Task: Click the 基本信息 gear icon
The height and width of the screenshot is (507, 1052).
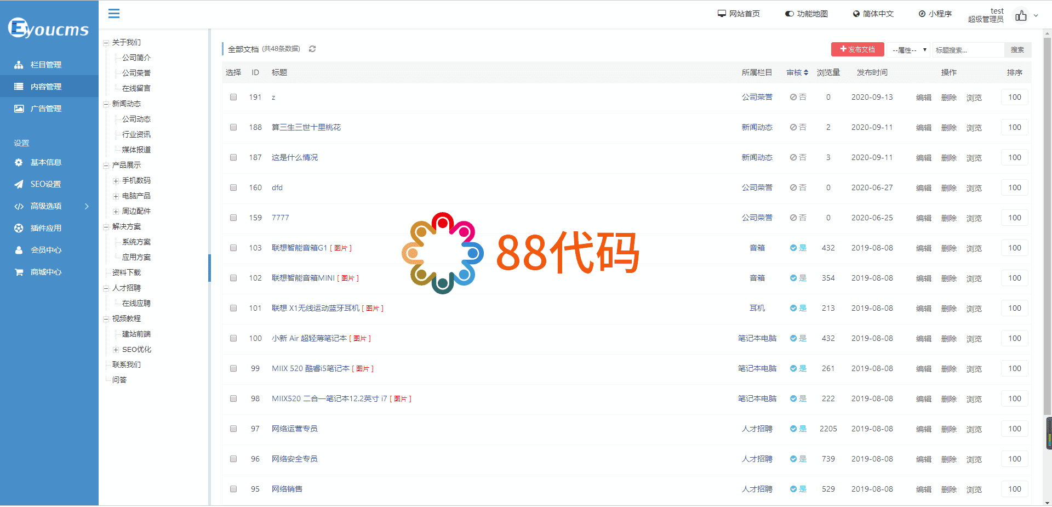Action: 19,162
